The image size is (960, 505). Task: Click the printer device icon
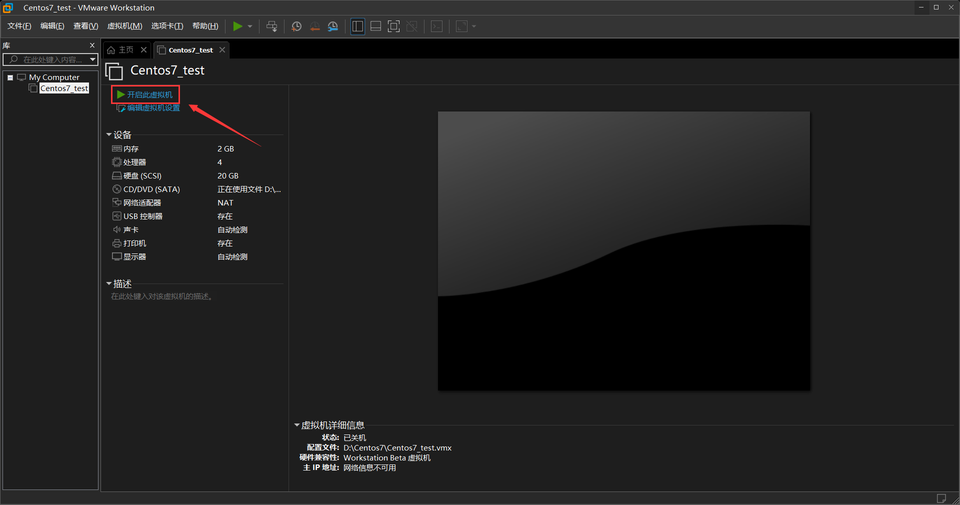116,243
